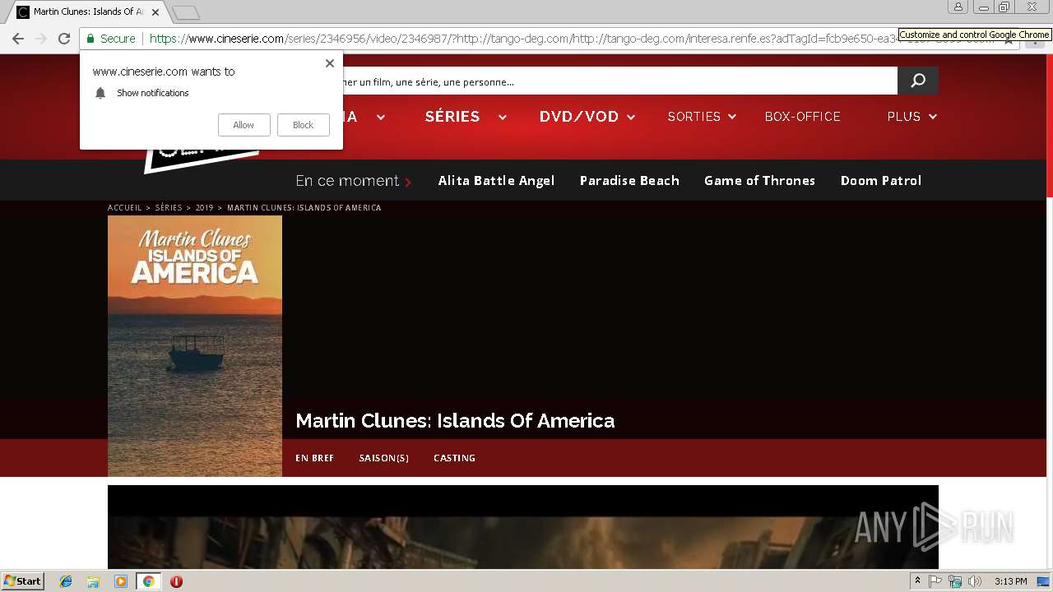This screenshot has width=1053, height=592.
Task: Expand the SÉRIES dropdown chevron
Action: pos(502,118)
